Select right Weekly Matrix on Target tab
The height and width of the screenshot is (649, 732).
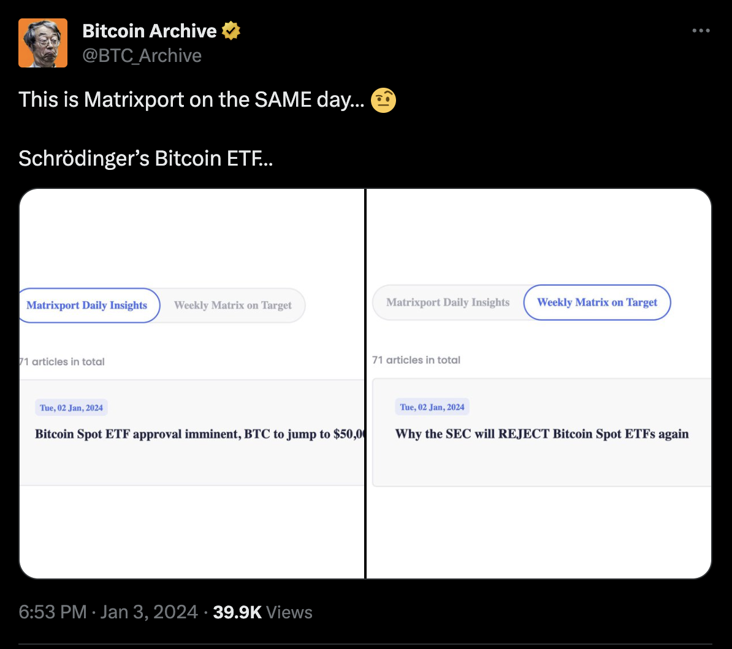tap(597, 302)
